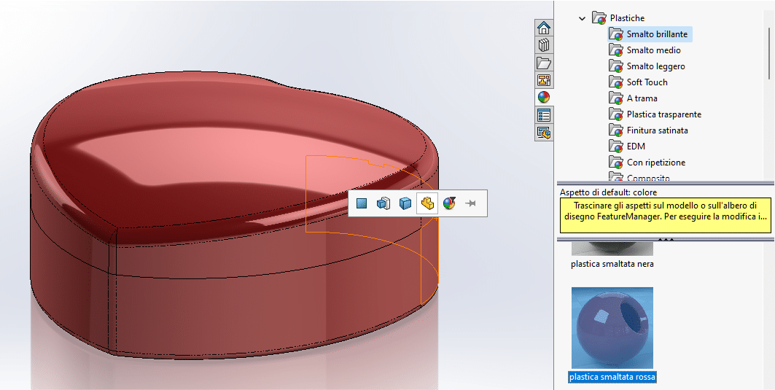The image size is (775, 390).
Task: Switch to Appearances task pane tab
Action: [x=544, y=97]
